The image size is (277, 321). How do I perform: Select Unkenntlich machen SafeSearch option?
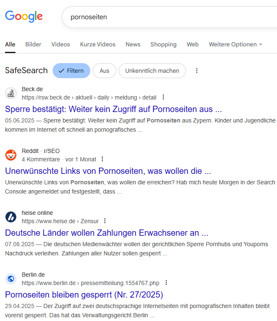pos(152,71)
